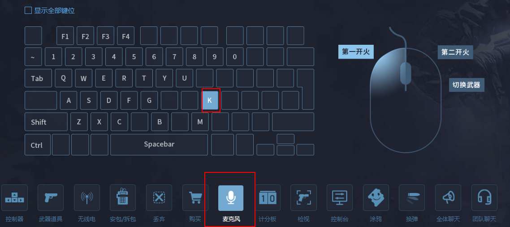Click the 第一开火 mouse binding label

click(356, 51)
